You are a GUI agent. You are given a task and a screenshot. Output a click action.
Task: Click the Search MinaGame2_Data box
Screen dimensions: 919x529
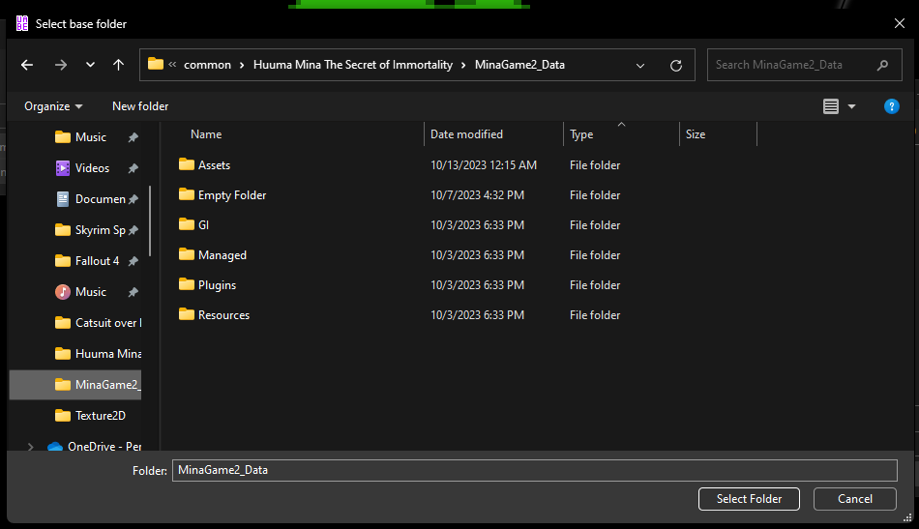tap(791, 65)
